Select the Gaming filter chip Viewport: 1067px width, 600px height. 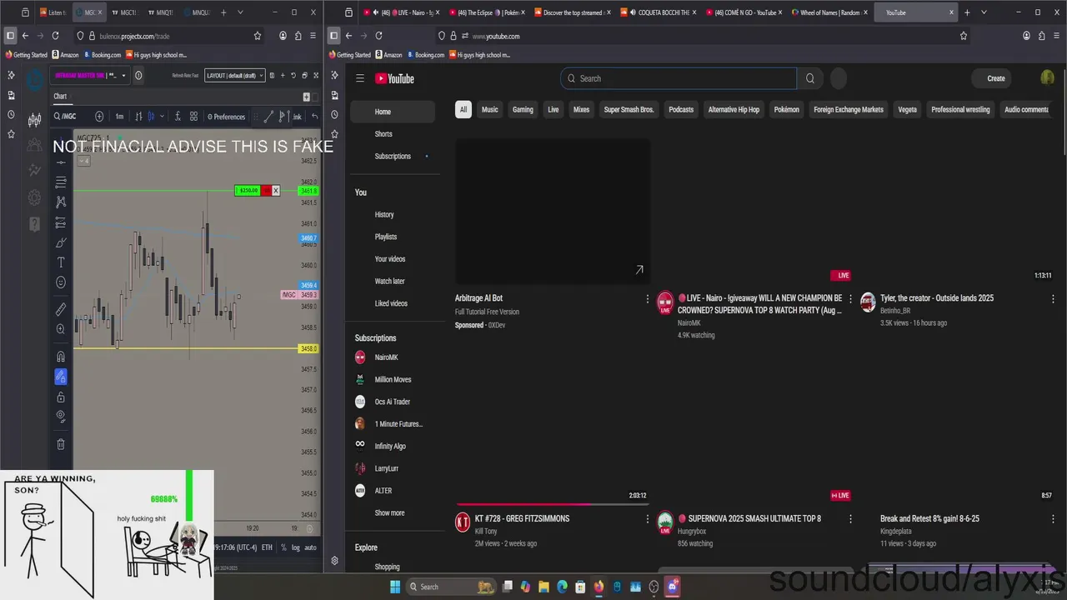[x=523, y=109]
